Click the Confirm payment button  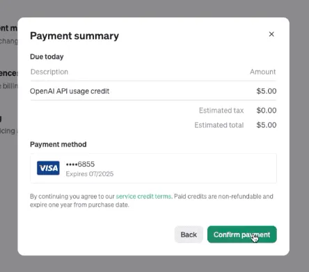(x=242, y=234)
